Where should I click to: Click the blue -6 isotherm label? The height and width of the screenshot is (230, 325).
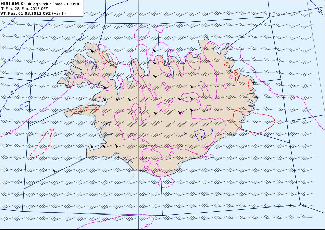point(12,20)
